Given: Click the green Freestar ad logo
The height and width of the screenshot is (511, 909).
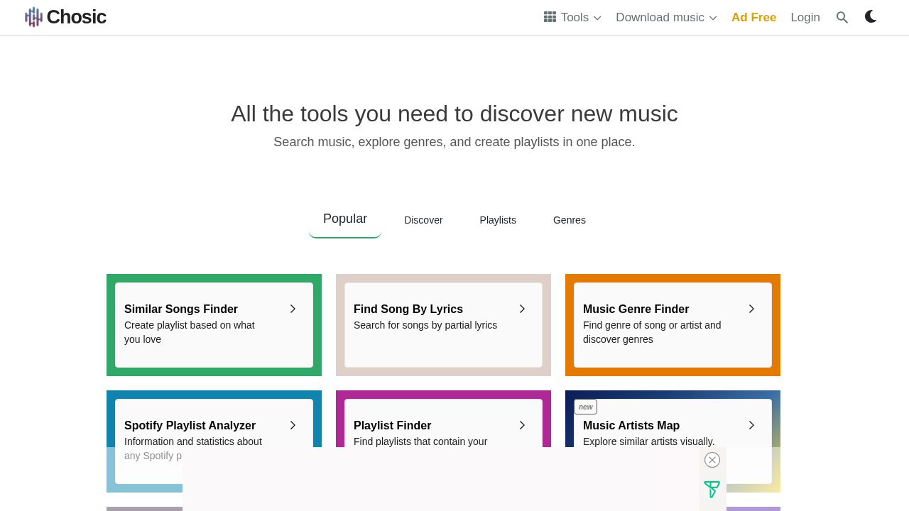Looking at the screenshot, I should pos(712,489).
